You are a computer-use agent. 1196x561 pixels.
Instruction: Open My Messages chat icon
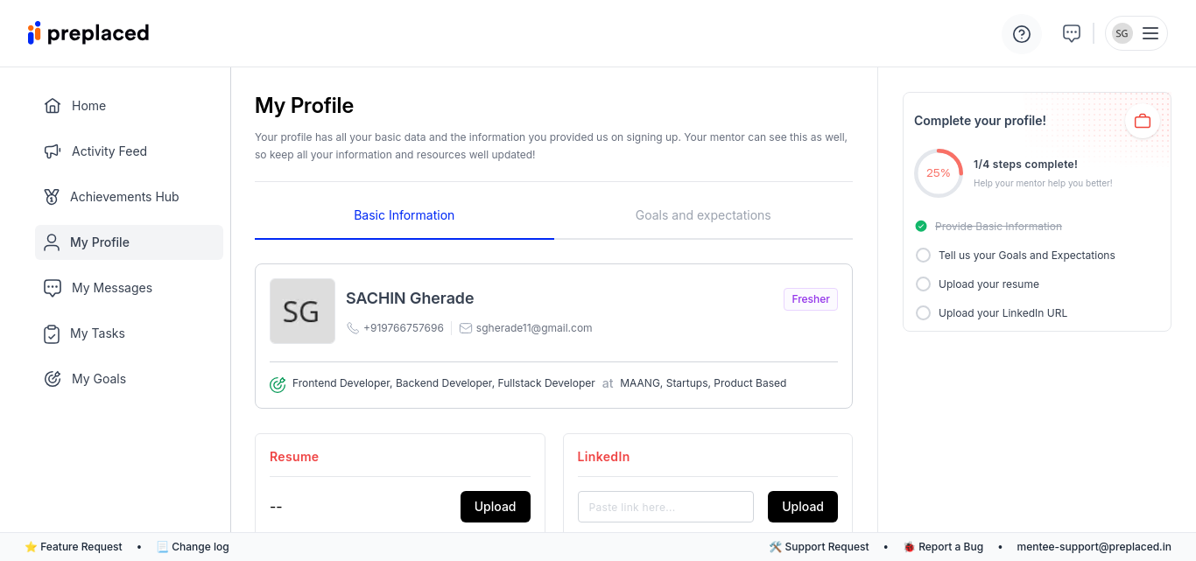[53, 288]
